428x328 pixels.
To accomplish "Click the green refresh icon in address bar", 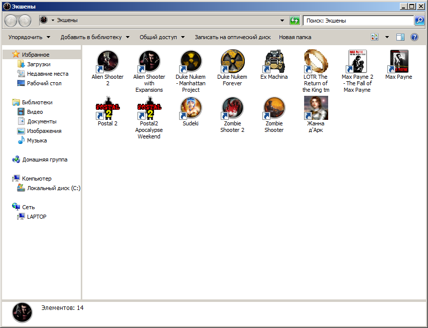I will coord(295,21).
